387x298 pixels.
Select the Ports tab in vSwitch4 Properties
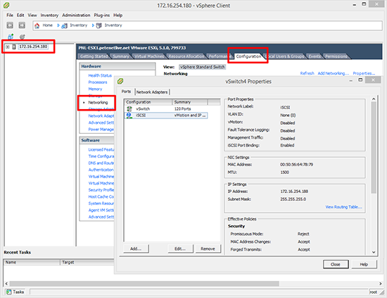tap(126, 92)
